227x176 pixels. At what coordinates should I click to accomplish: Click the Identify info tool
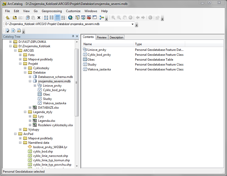[x=150, y=18]
